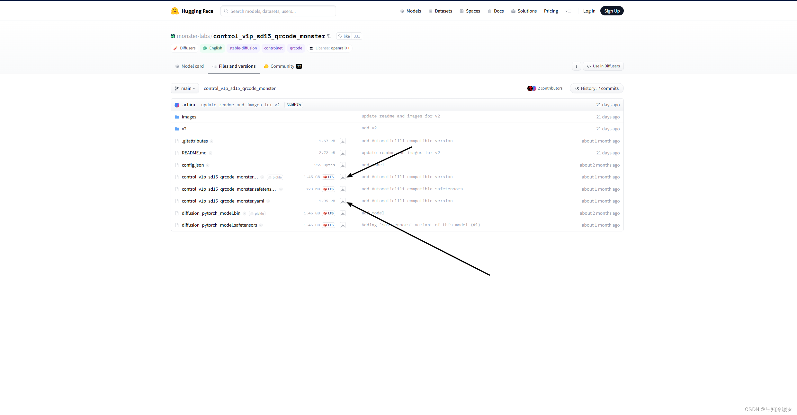797x415 pixels.
Task: Click the Sign Up button
Action: coord(612,11)
